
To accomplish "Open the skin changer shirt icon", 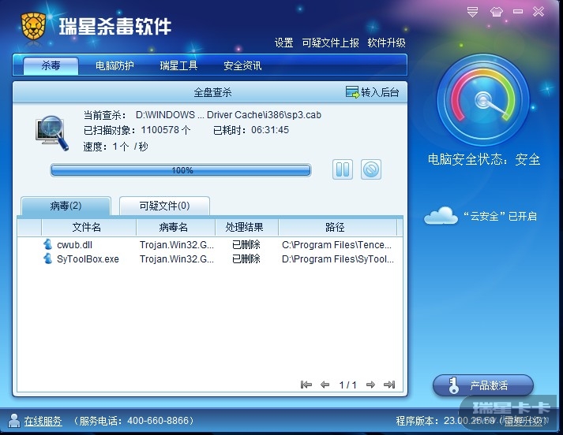I will [x=496, y=12].
